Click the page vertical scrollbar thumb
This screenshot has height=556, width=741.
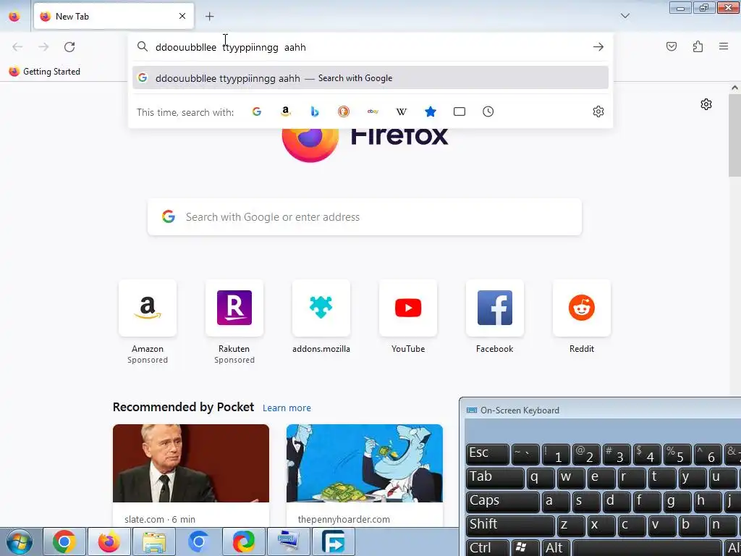(x=734, y=135)
